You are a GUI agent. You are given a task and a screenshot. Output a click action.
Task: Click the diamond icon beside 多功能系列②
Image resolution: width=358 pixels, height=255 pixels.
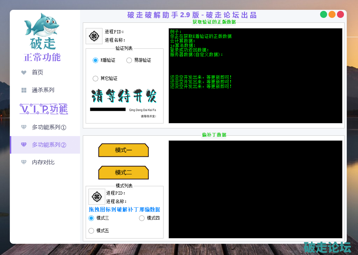point(24,145)
